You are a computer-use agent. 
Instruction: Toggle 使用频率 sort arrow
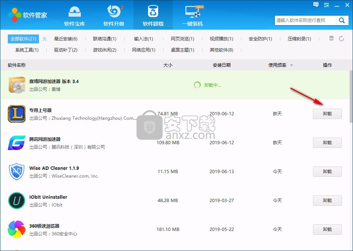coord(291,65)
